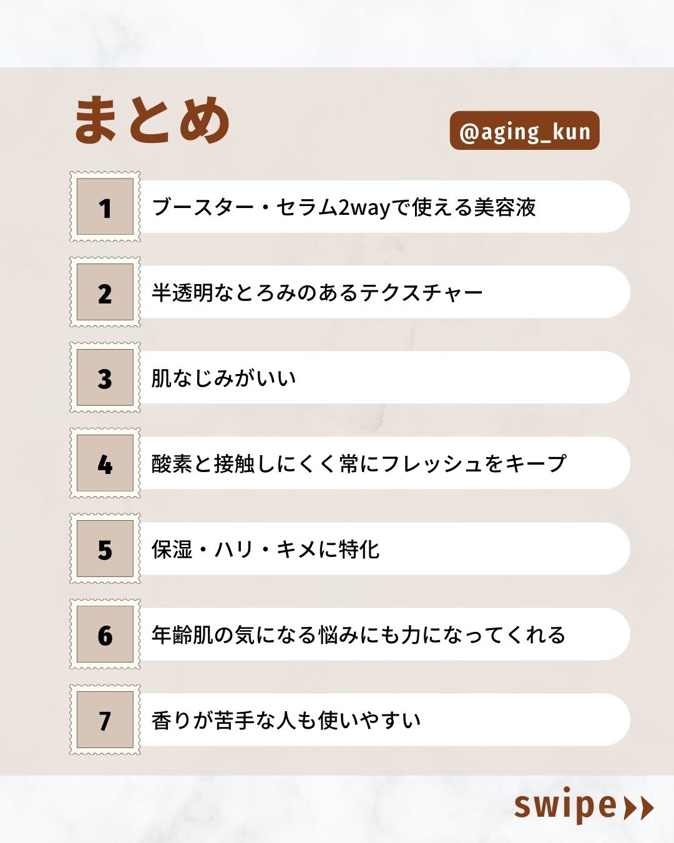Click the number 3 stamp icon
The height and width of the screenshot is (843, 674).
[x=105, y=378]
